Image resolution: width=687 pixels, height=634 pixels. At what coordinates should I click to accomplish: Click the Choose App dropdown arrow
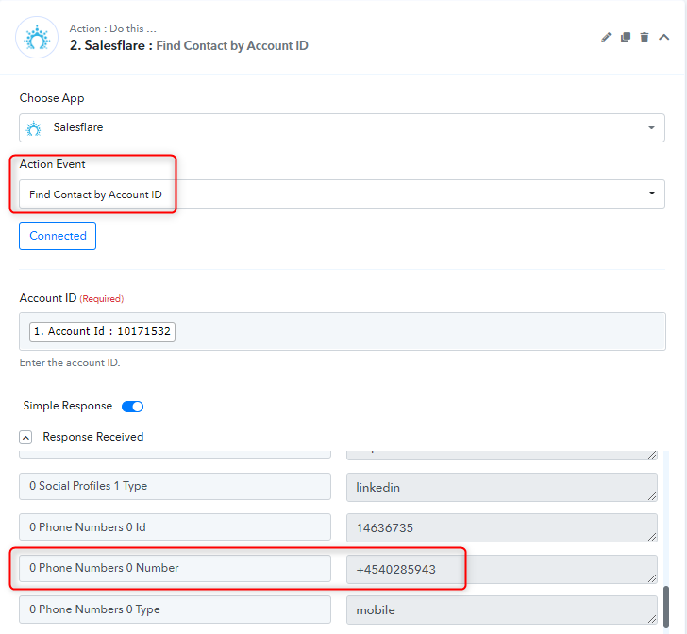[x=651, y=128]
